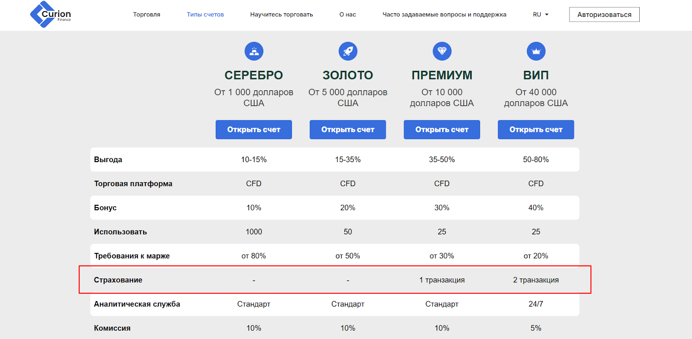Screen dimensions: 692x339
Task: Click the 5% Комиссия value
Action: pos(536,328)
